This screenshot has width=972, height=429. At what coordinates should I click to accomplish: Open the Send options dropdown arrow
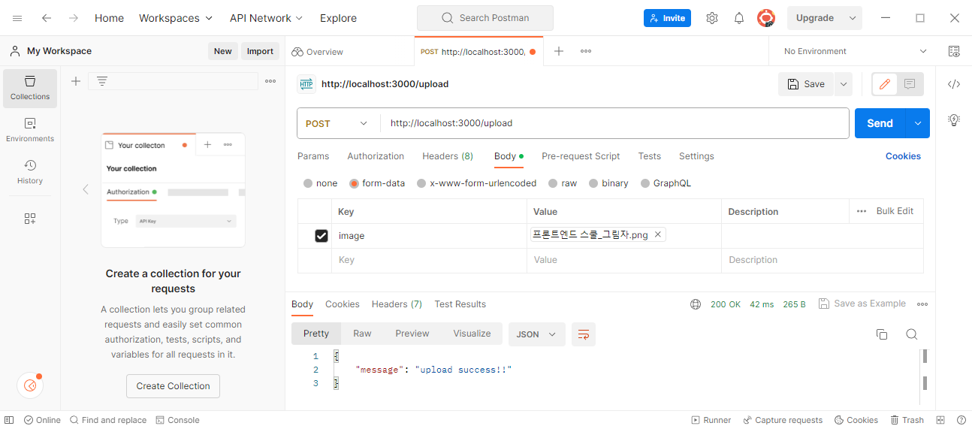(x=918, y=123)
